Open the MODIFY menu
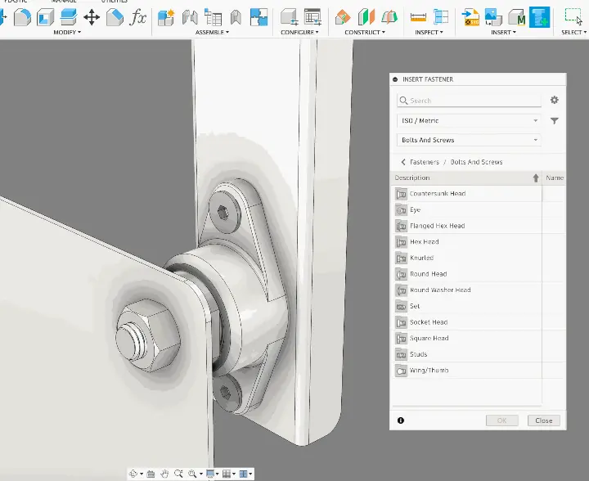589x481 pixels. click(x=67, y=33)
